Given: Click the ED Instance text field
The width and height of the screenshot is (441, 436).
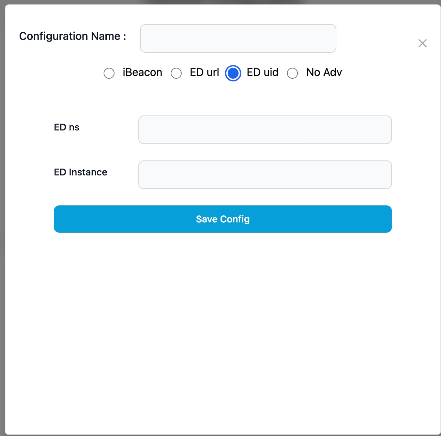Looking at the screenshot, I should pyautogui.click(x=265, y=174).
